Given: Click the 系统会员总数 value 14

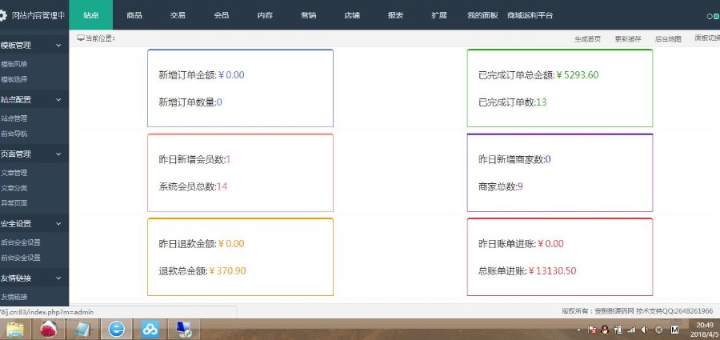Looking at the screenshot, I should click(222, 186).
